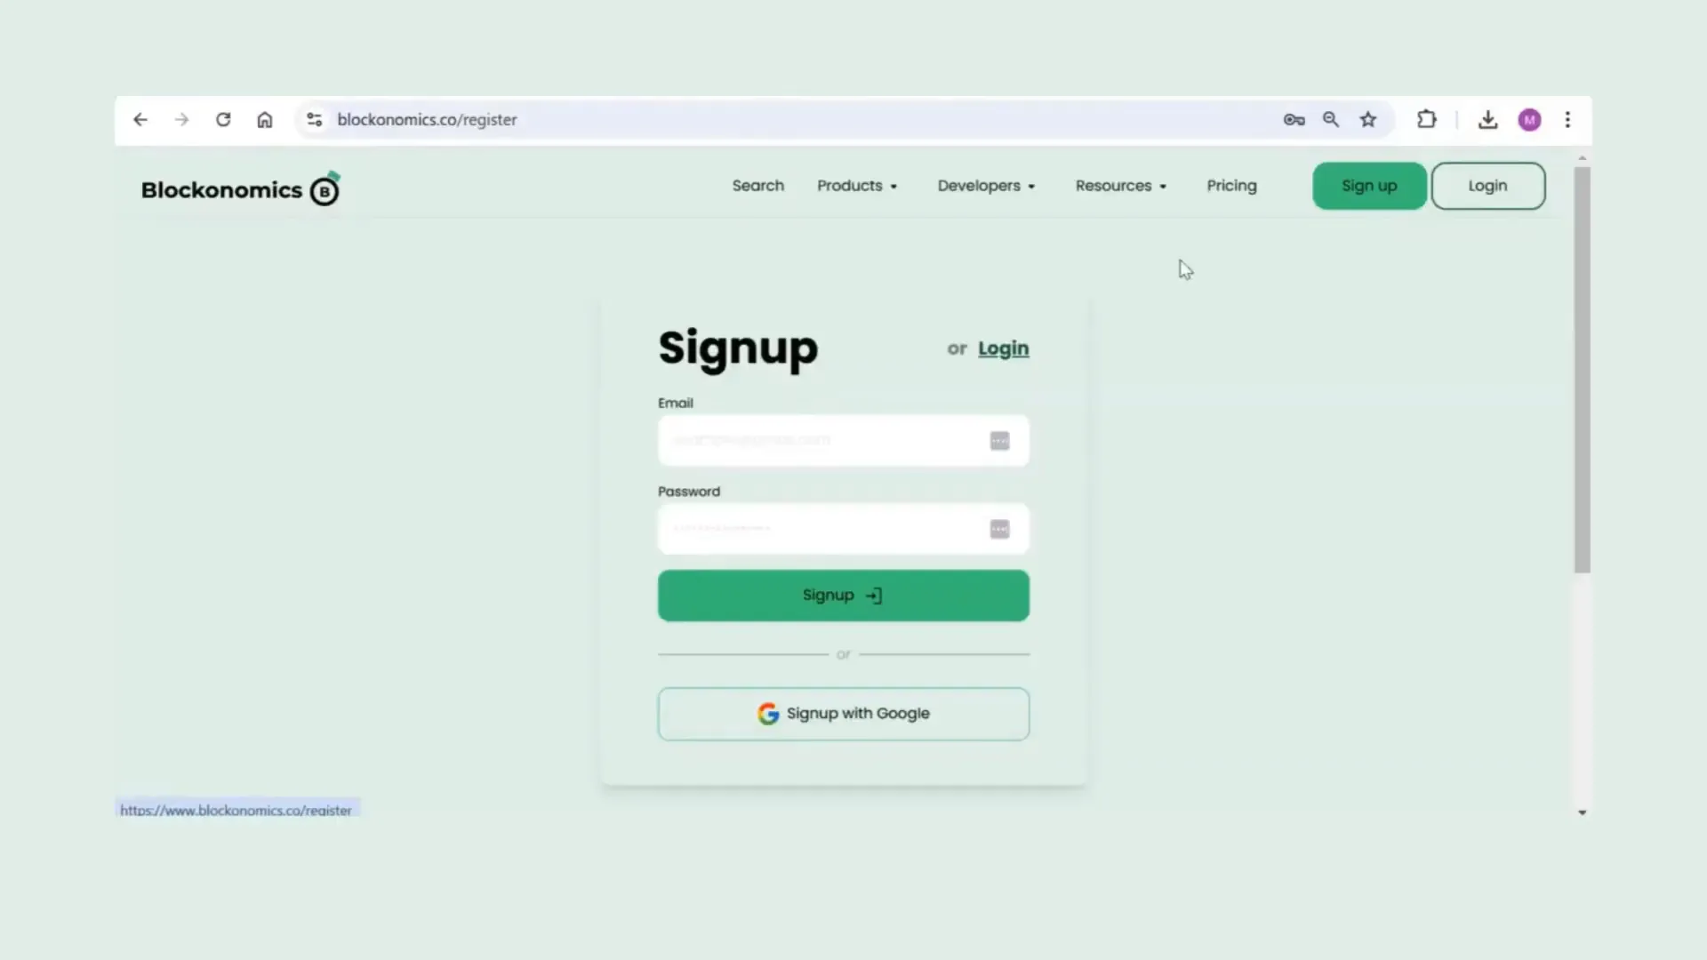Click the browser download icon

click(x=1487, y=120)
